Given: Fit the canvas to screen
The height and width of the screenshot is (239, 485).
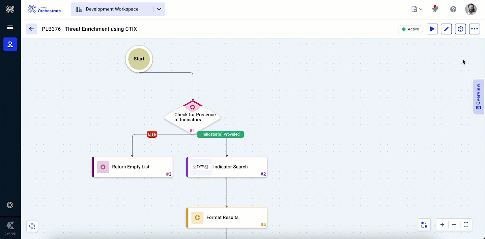Looking at the screenshot, I should click(x=466, y=225).
